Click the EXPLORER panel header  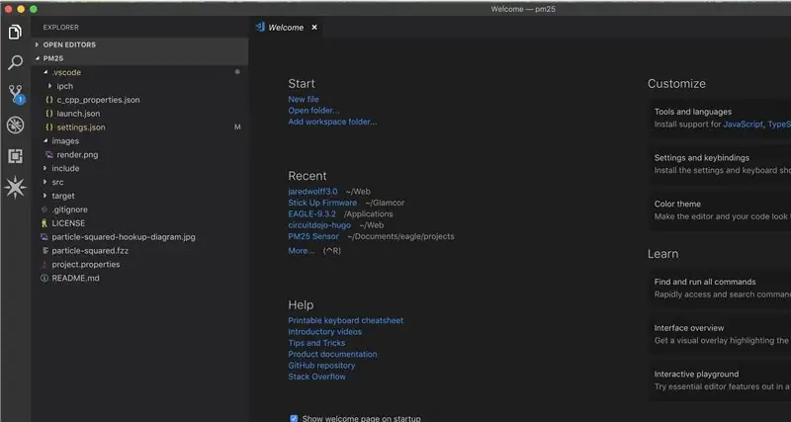61,28
